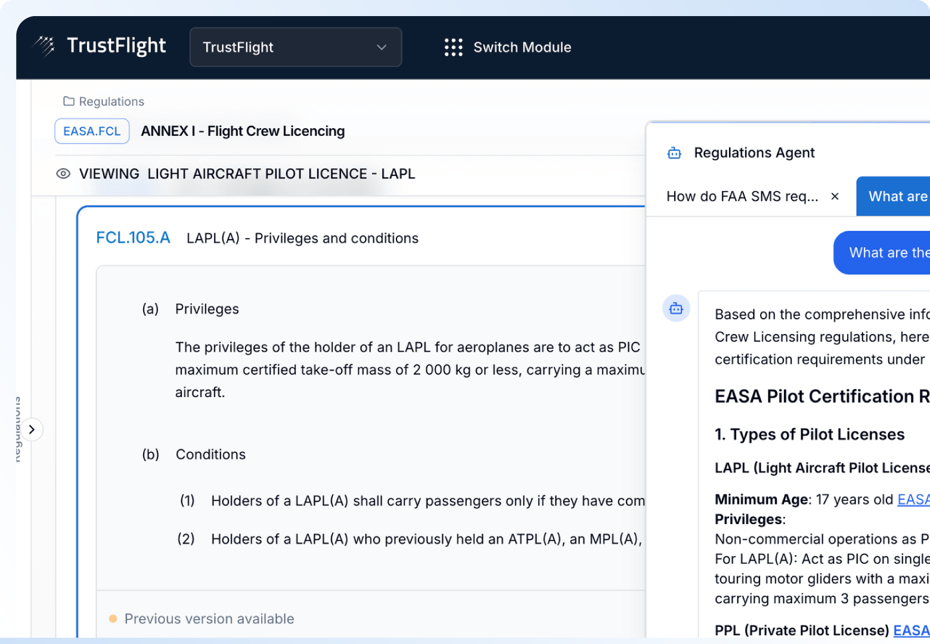Click the orange previous version indicator dot

(113, 619)
